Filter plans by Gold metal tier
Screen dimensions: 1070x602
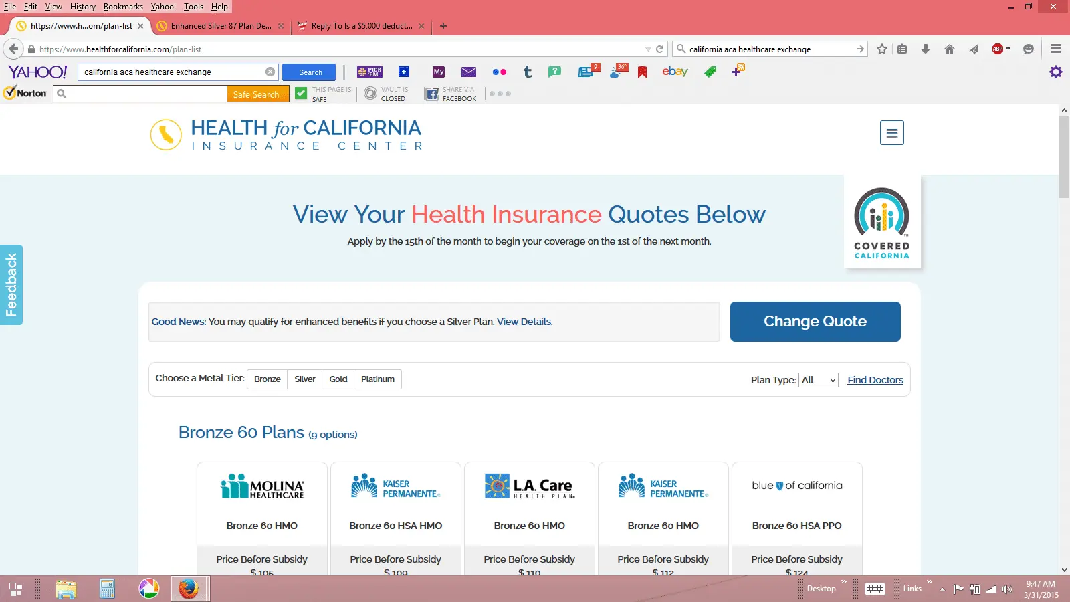click(x=338, y=379)
